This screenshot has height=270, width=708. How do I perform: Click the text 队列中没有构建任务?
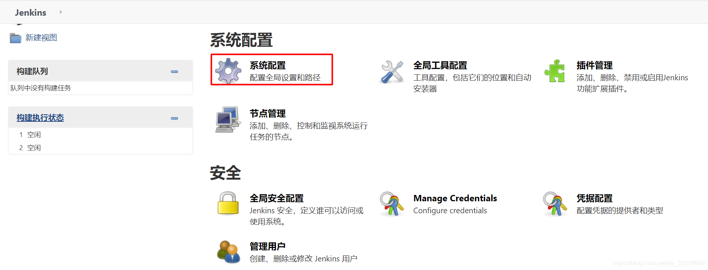pyautogui.click(x=41, y=88)
